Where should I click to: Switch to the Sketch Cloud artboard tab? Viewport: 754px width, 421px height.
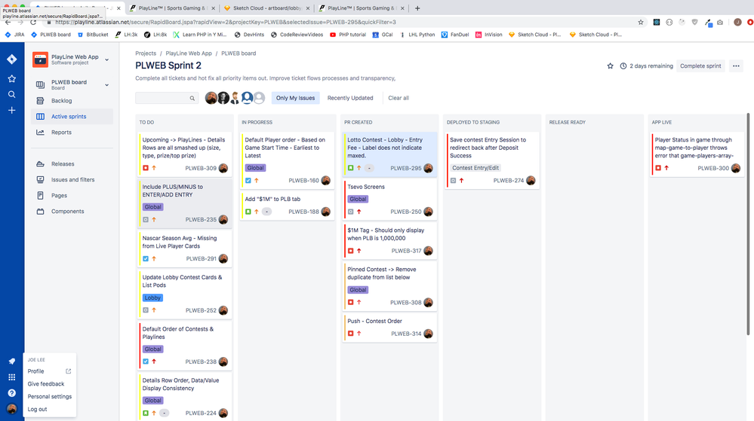[267, 8]
